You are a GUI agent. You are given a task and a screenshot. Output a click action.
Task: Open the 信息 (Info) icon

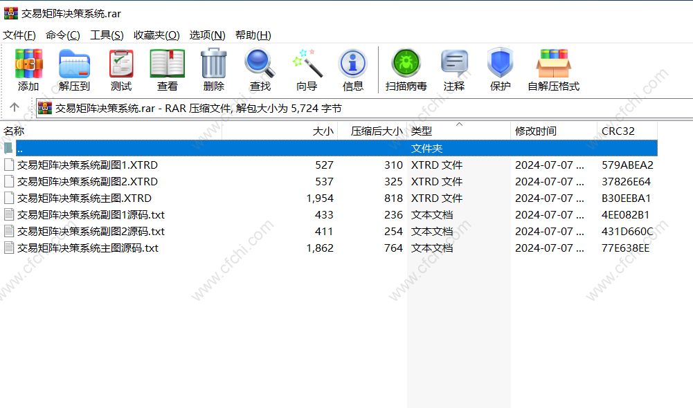352,64
